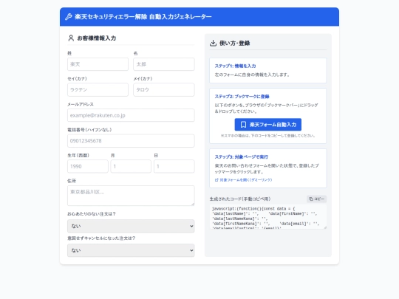This screenshot has width=399, height=299.
Task: Click the 電話番号 phone number field
Action: tap(131, 141)
